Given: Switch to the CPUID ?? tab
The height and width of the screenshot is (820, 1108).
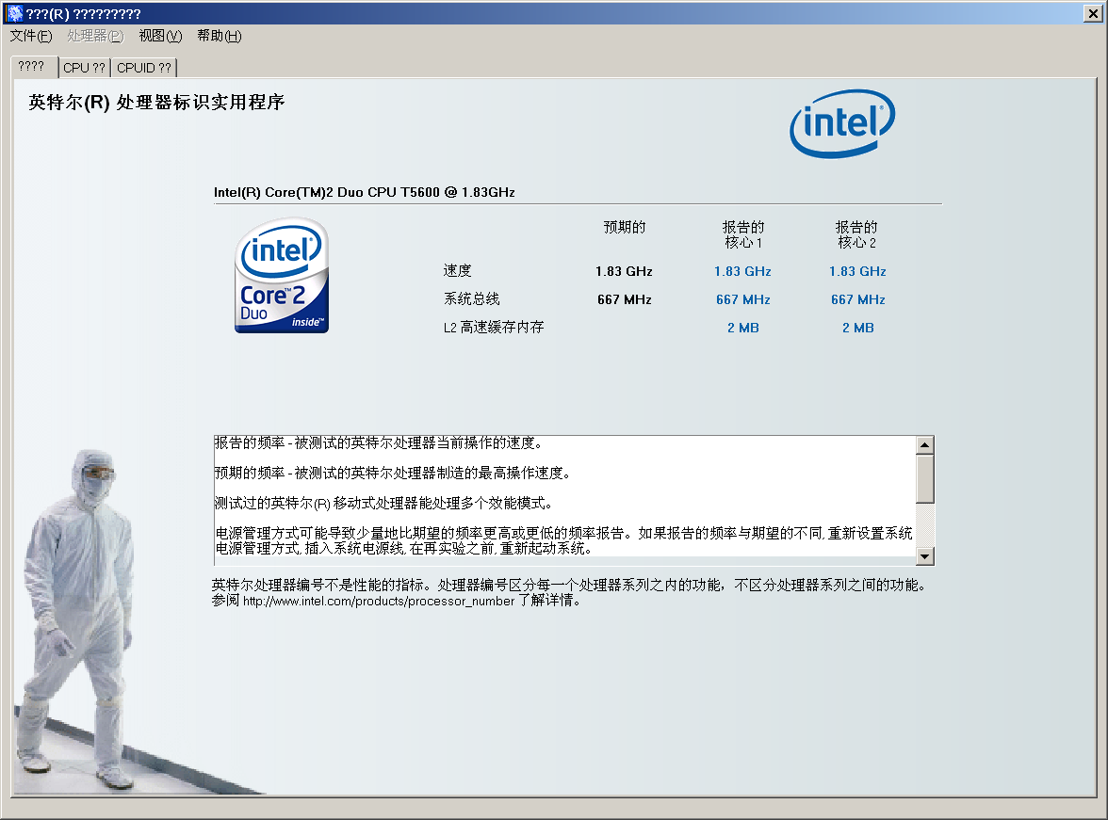Looking at the screenshot, I should pos(144,68).
